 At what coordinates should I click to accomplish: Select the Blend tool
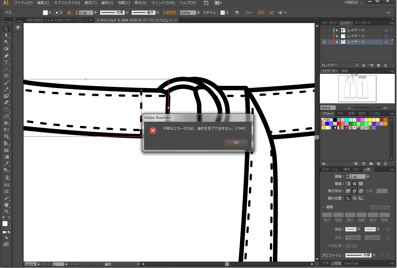pyautogui.click(x=6, y=170)
